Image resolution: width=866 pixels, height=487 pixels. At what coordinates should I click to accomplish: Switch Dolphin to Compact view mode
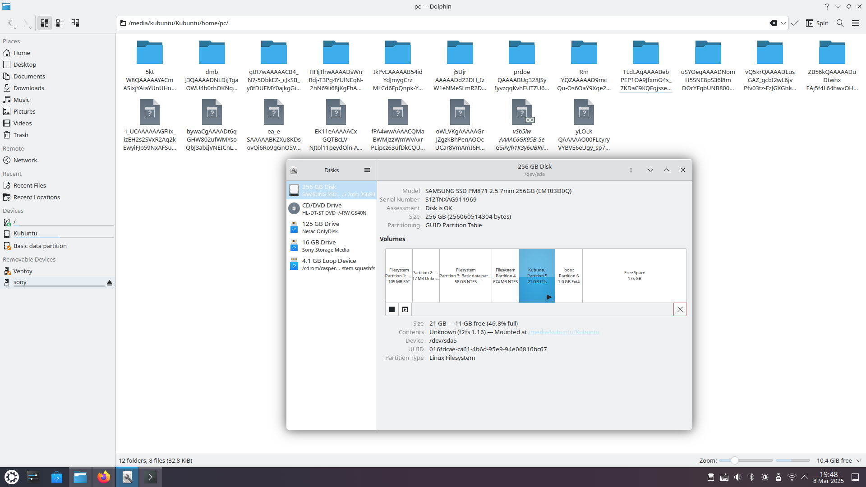pyautogui.click(x=60, y=23)
